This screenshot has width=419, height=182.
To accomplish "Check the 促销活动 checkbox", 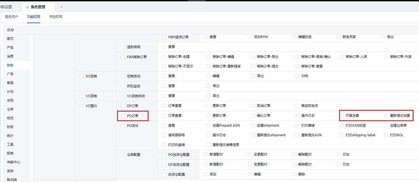I will click(x=123, y=76).
